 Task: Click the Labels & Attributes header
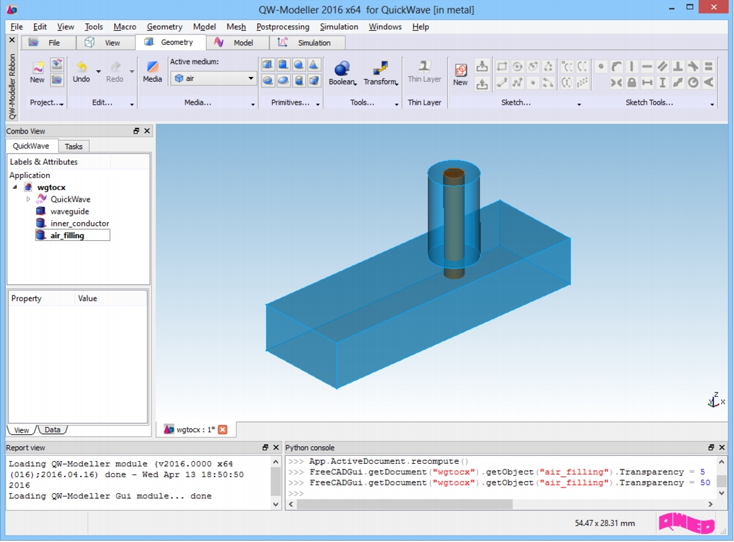60,162
